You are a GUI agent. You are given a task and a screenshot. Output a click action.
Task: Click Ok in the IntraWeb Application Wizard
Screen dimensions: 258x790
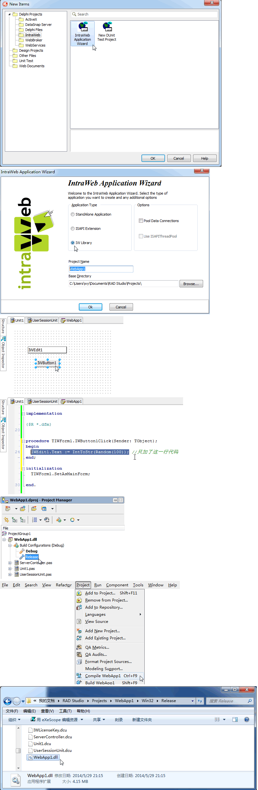[x=90, y=307]
